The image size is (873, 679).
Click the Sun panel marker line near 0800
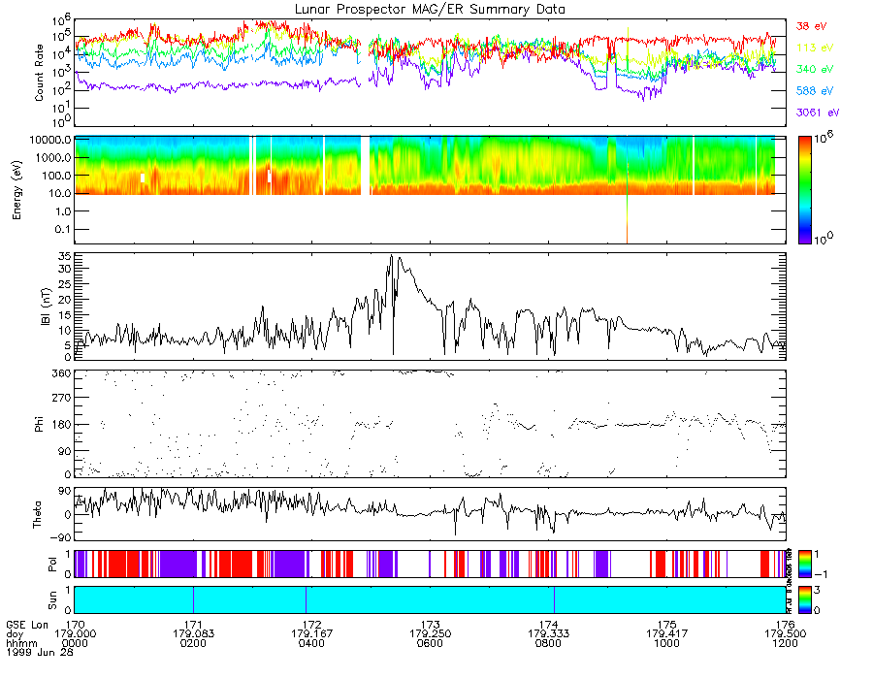(x=554, y=600)
